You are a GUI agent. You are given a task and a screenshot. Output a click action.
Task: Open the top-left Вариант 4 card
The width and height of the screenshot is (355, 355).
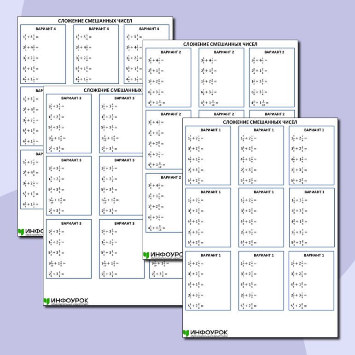pos(43,54)
